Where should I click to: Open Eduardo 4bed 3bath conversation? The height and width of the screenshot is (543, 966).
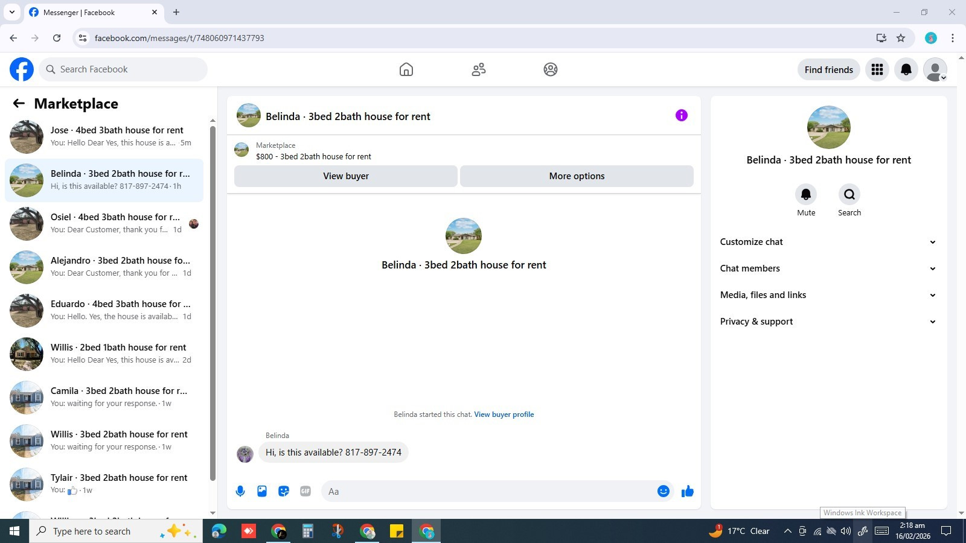104,310
